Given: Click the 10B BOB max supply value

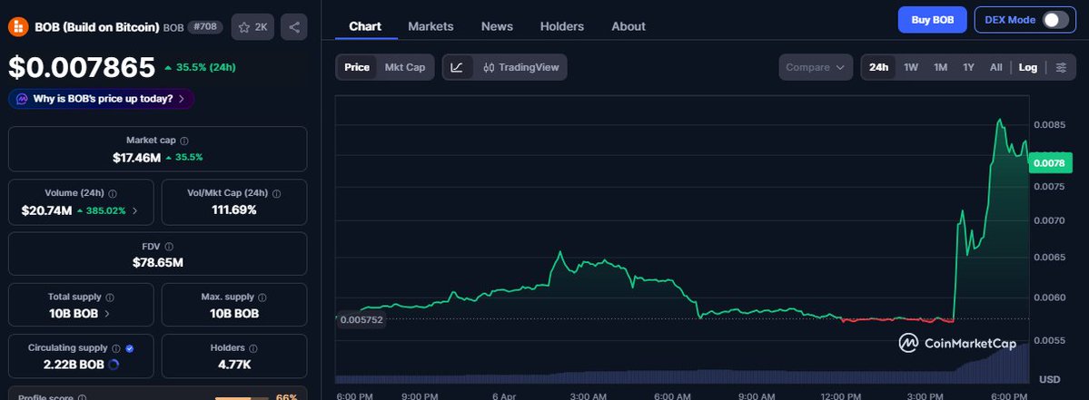Looking at the screenshot, I should 234,313.
